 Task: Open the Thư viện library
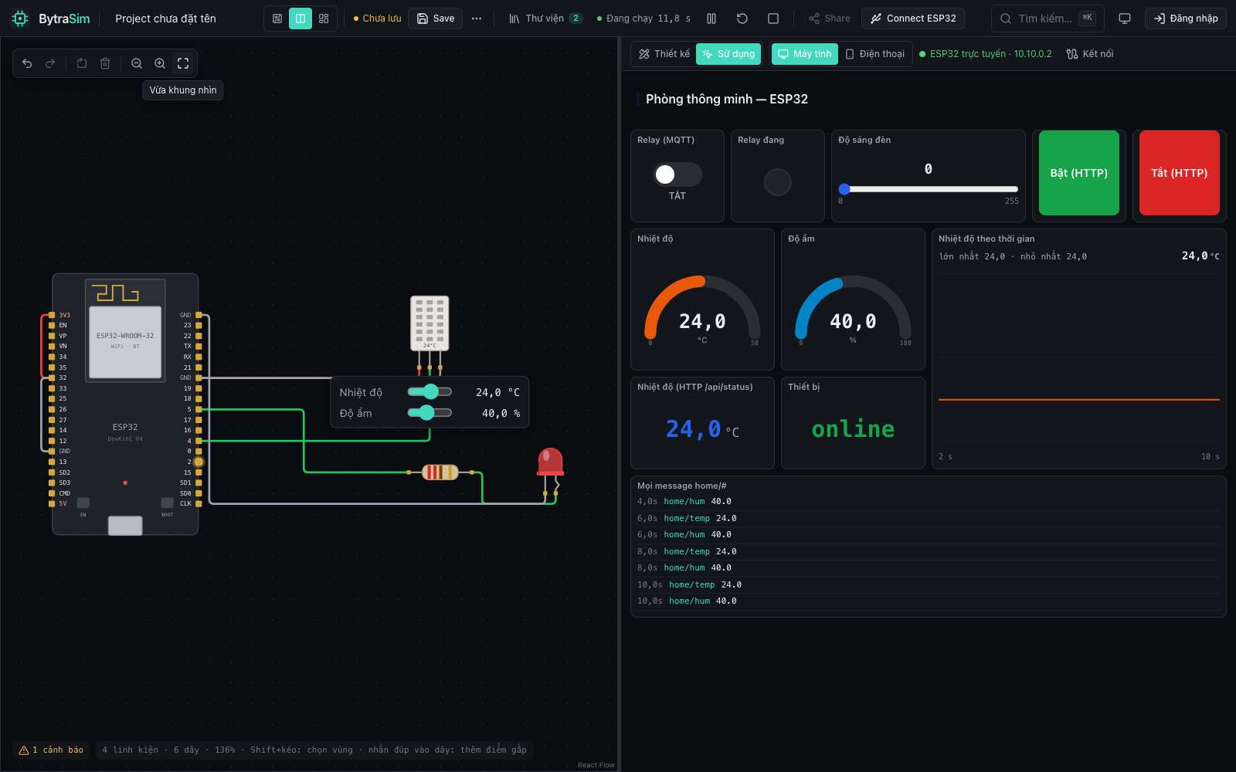pyautogui.click(x=545, y=19)
